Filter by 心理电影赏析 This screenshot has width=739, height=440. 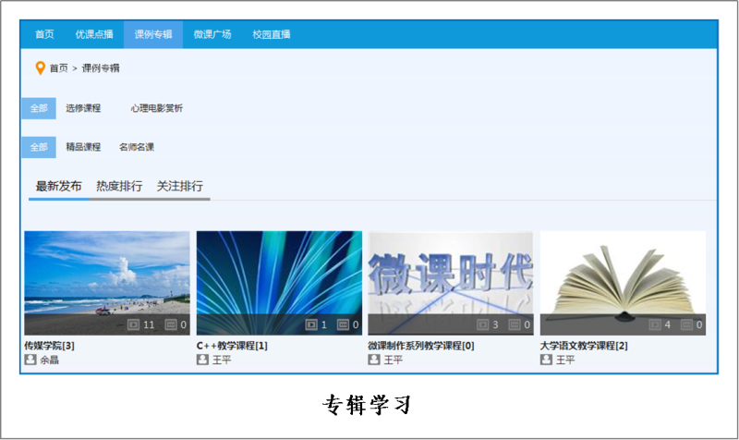click(x=156, y=108)
